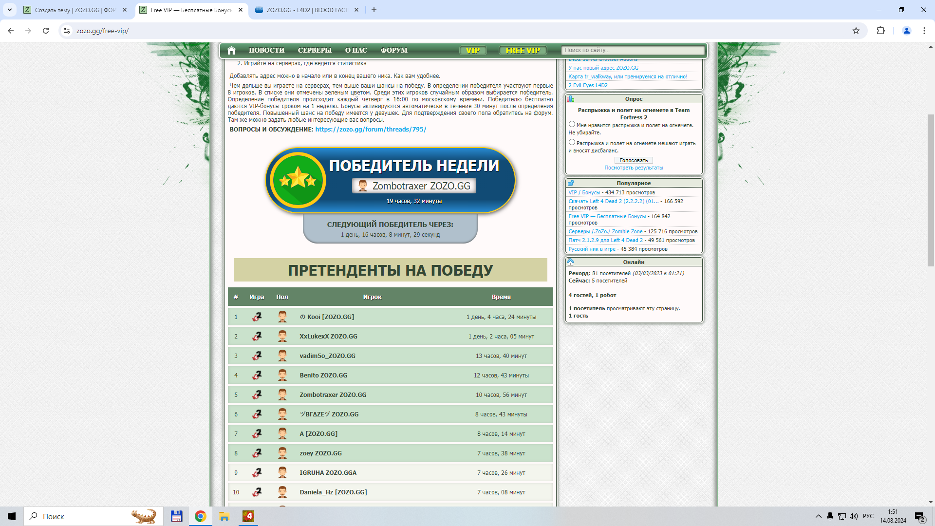Open the ФОРУМ menu item
This screenshot has width=935, height=526.
click(393, 50)
